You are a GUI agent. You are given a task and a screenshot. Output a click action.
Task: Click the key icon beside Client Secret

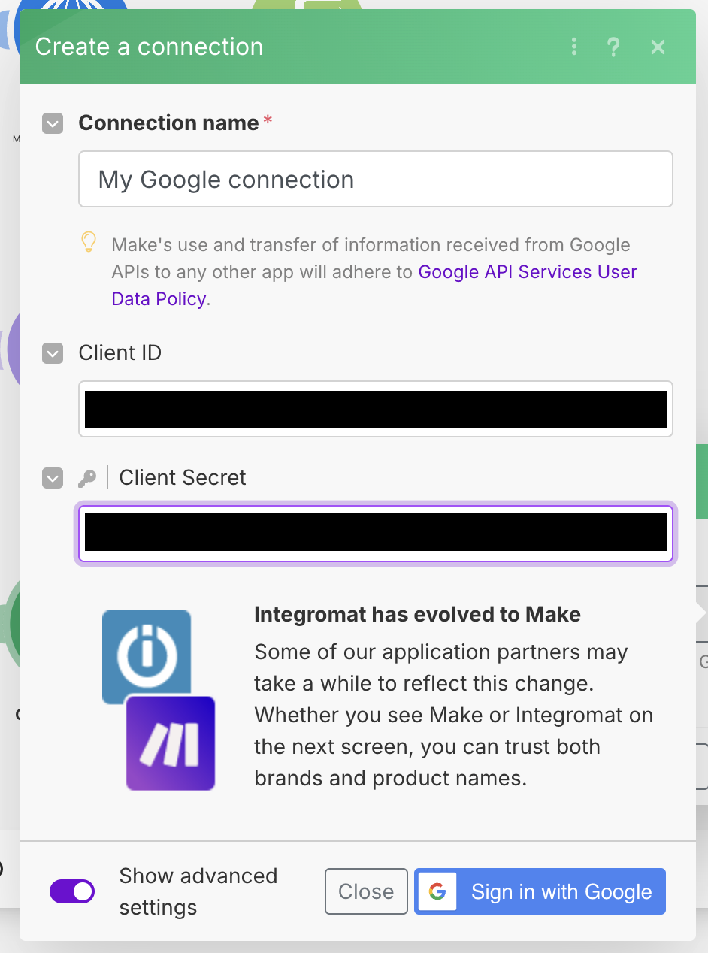(x=88, y=478)
